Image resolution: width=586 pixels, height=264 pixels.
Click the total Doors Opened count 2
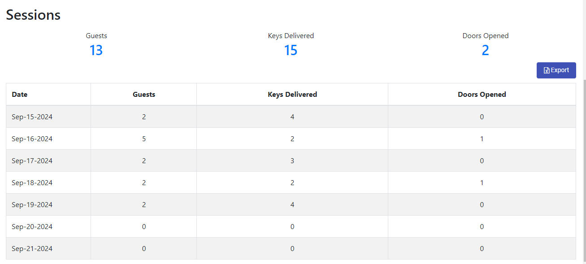485,50
